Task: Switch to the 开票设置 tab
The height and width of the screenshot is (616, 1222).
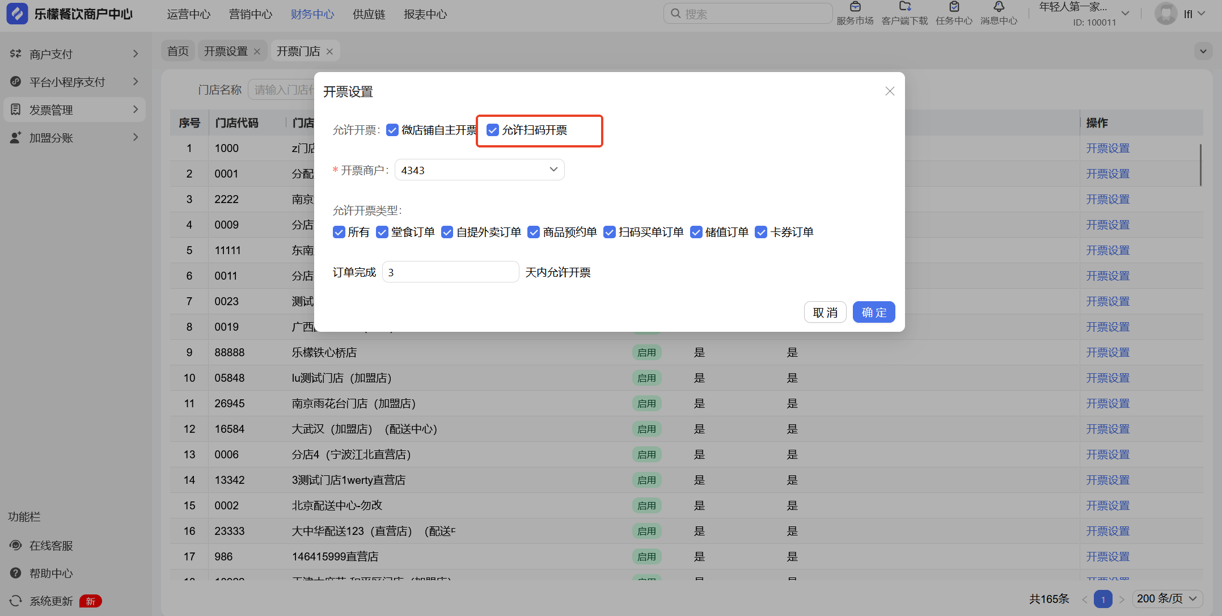Action: 226,51
